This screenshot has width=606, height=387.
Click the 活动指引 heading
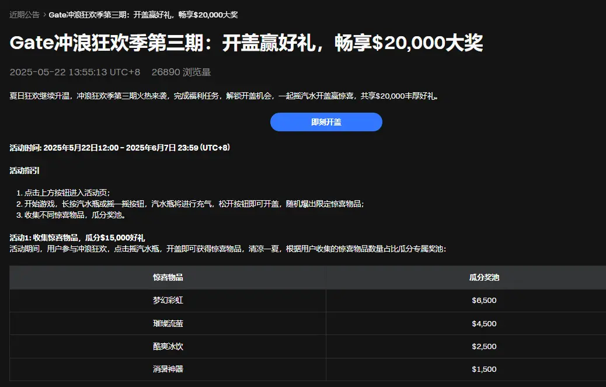click(x=25, y=170)
